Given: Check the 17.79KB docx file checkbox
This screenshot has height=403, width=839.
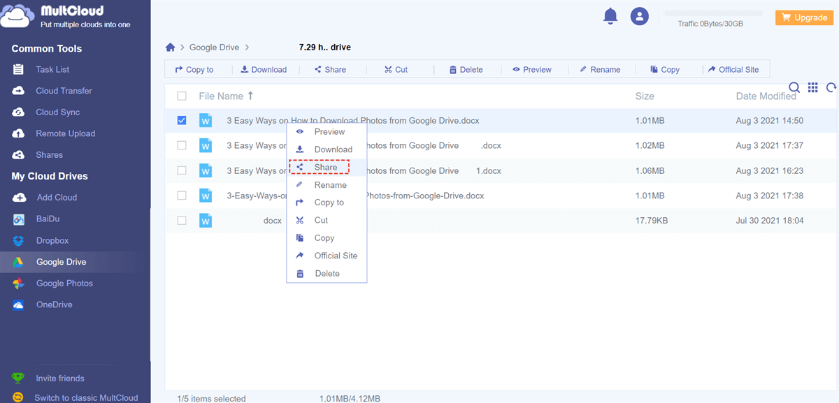Looking at the screenshot, I should tap(182, 221).
